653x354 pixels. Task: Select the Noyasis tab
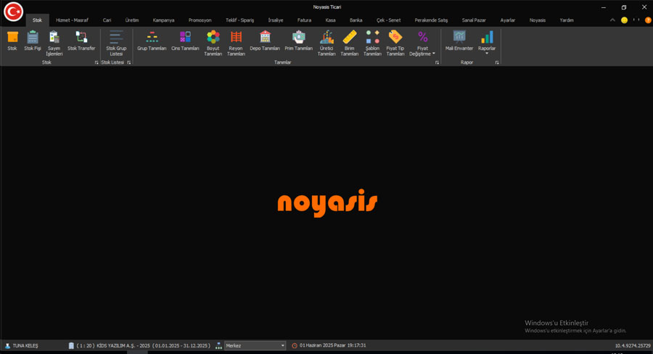click(538, 20)
